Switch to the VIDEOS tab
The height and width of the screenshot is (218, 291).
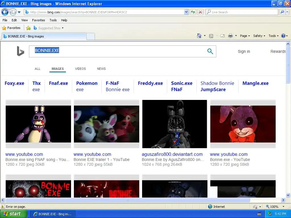pos(80,69)
